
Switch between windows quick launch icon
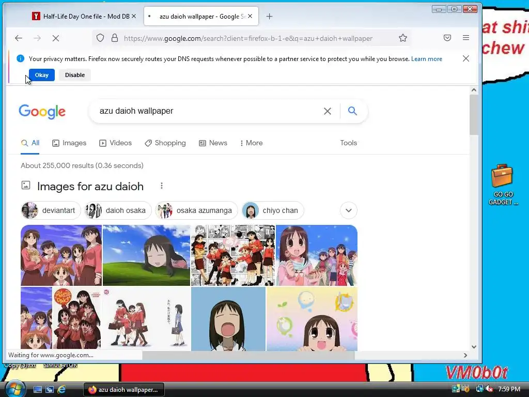tap(49, 389)
